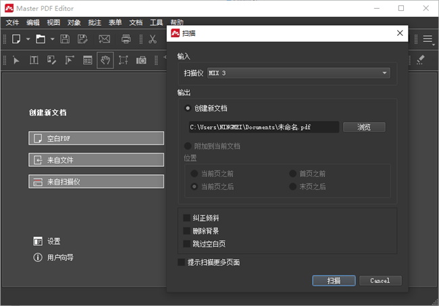The height and width of the screenshot is (306, 439).
Task: Click the Save document toolbar icon
Action: [65, 39]
